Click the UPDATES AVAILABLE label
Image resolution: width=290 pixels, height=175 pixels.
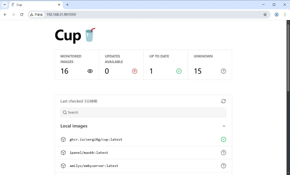114,59
